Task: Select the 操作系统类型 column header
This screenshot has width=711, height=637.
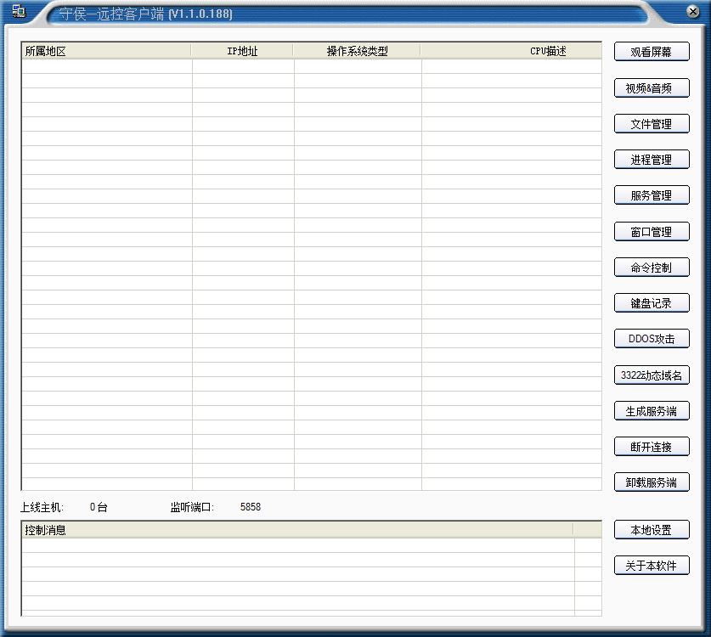Action: click(x=357, y=51)
